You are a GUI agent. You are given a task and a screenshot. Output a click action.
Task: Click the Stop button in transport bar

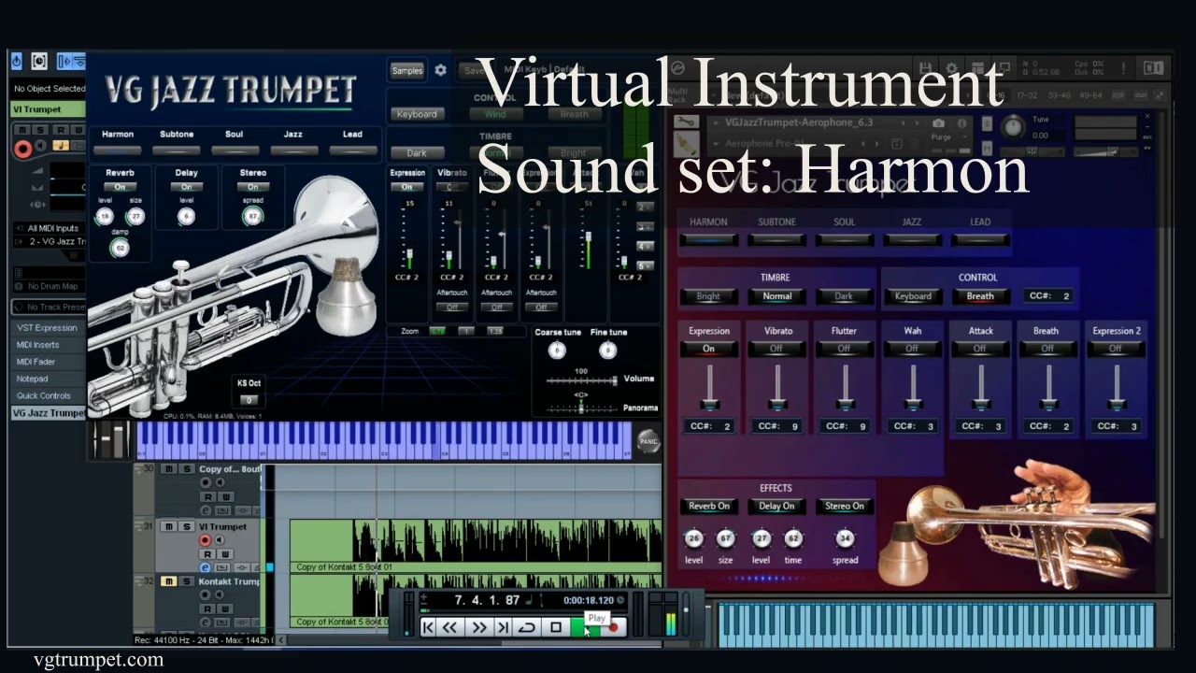click(x=556, y=628)
